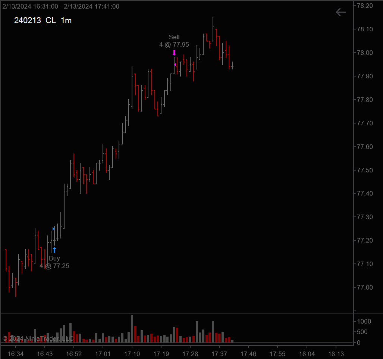Image resolution: width=383 pixels, height=359 pixels.
Task: Click the 77.50 price axis label
Action: [x=365, y=170]
